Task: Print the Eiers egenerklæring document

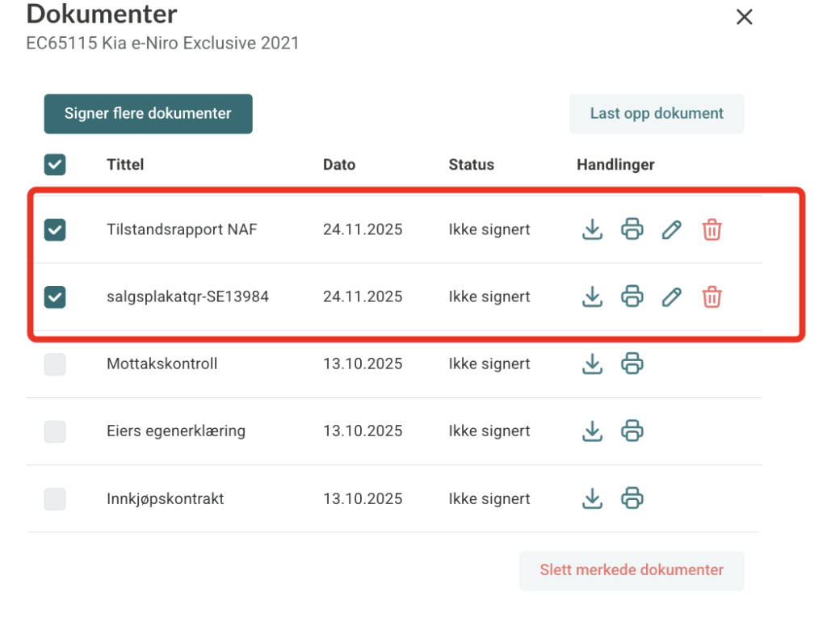Action: (632, 431)
